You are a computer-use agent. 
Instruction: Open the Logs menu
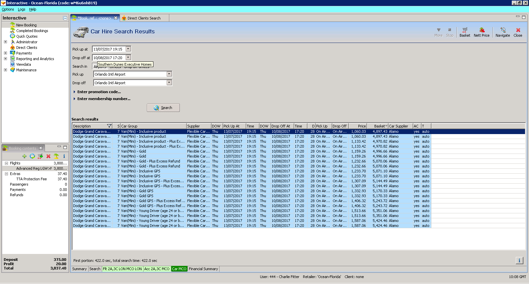[x=21, y=9]
